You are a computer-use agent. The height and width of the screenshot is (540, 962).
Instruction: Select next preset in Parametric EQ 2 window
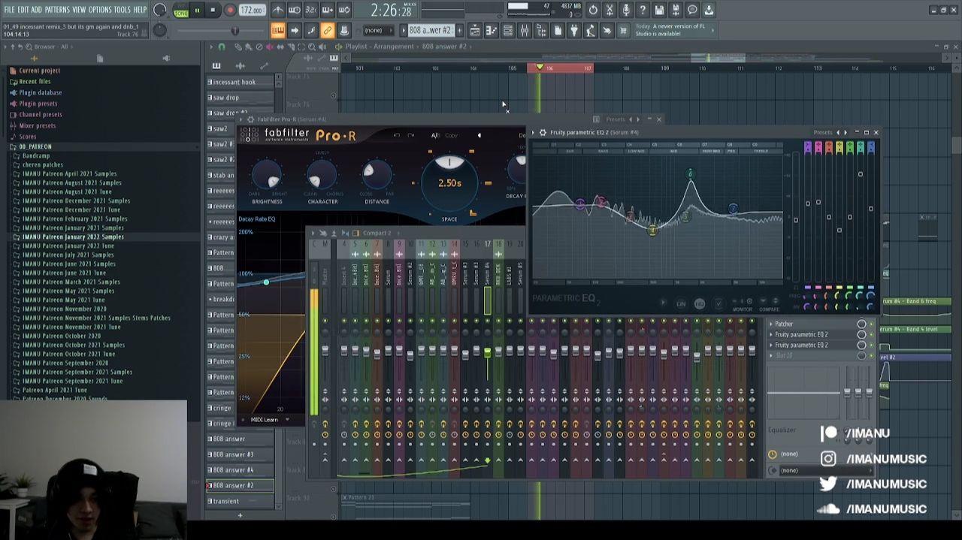click(846, 132)
